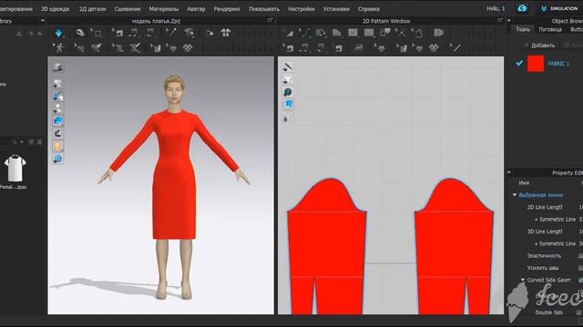Open the Настройки menu
Screen dimensions: 583x327
pos(302,8)
